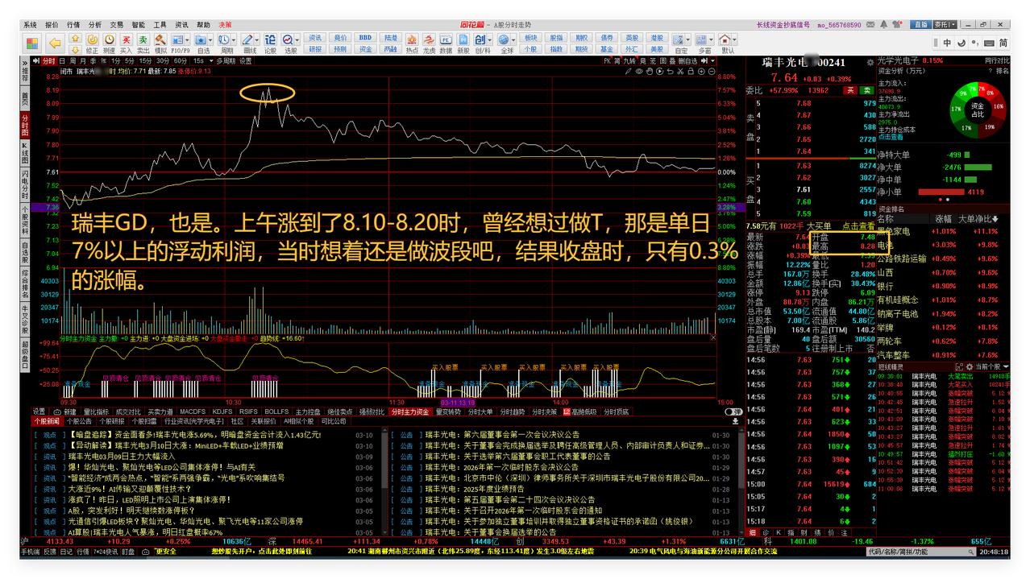Toggle the 九转 indicator button
The image size is (1030, 579).
point(630,61)
